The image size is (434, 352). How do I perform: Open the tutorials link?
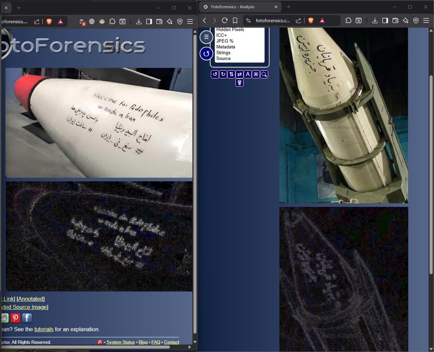pos(44,329)
